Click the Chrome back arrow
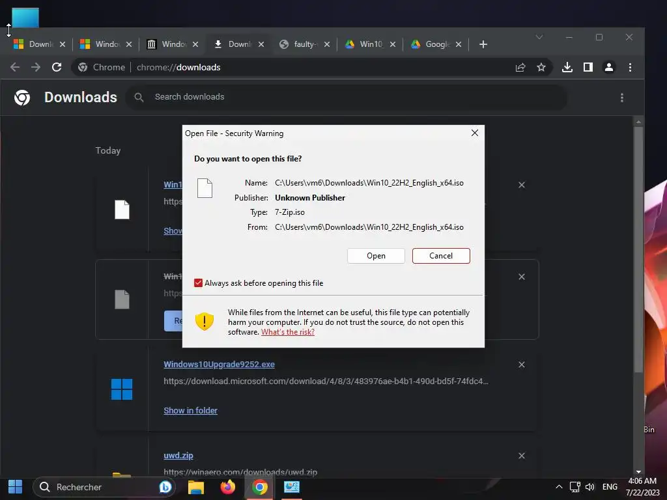 tap(15, 67)
